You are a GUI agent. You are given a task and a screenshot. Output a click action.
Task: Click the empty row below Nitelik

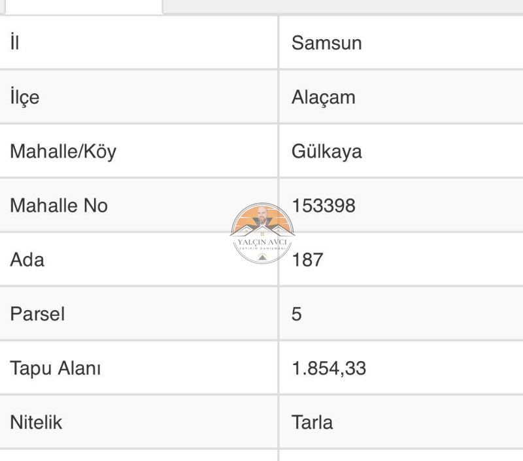point(261,455)
